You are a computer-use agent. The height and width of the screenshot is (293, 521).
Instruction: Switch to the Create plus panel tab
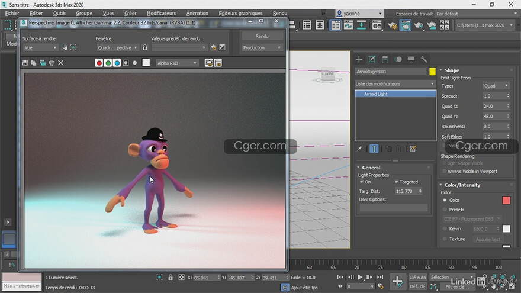tap(359, 59)
